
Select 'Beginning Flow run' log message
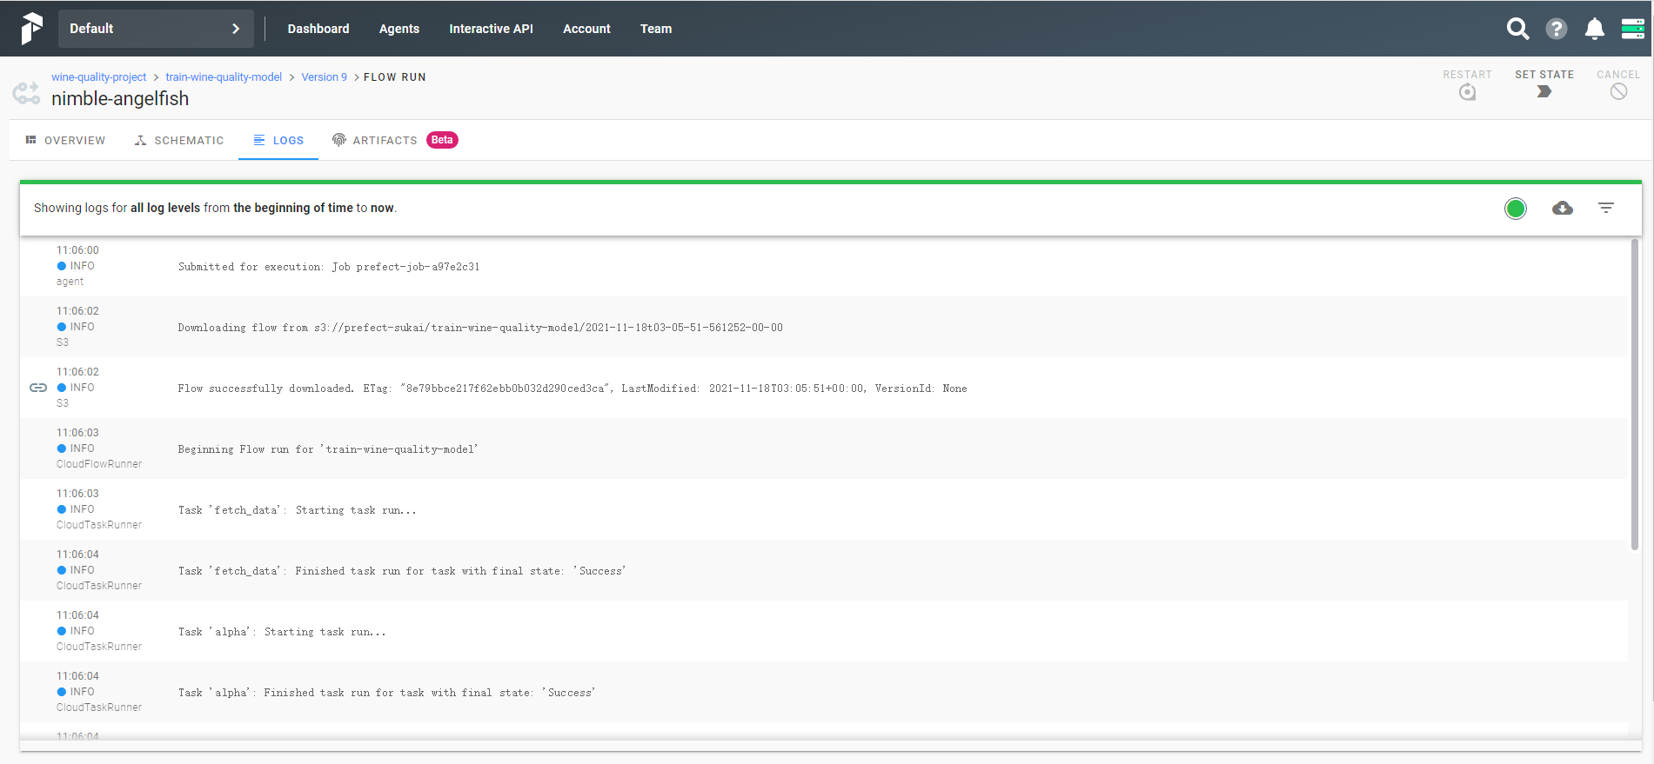[x=328, y=449]
